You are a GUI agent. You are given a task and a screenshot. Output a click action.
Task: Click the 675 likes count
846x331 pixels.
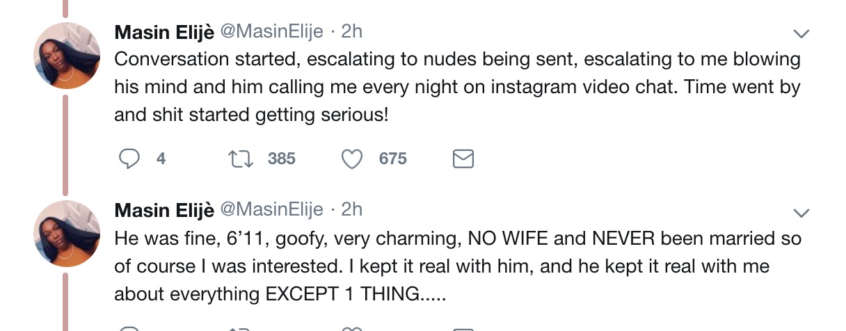tap(392, 159)
